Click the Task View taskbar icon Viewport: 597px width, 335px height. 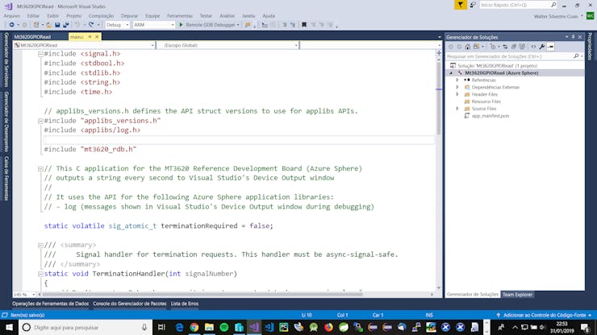[x=161, y=328]
